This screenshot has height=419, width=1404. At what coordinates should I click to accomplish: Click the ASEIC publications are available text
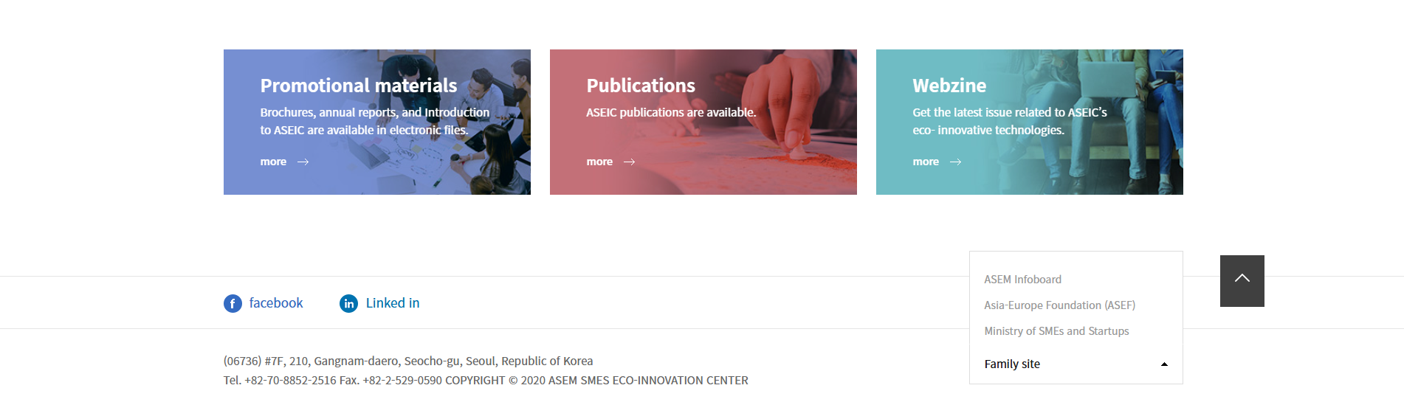pyautogui.click(x=671, y=112)
